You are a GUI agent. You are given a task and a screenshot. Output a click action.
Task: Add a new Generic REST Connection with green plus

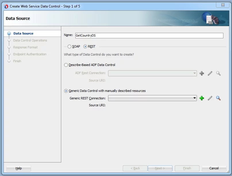pyautogui.click(x=202, y=98)
